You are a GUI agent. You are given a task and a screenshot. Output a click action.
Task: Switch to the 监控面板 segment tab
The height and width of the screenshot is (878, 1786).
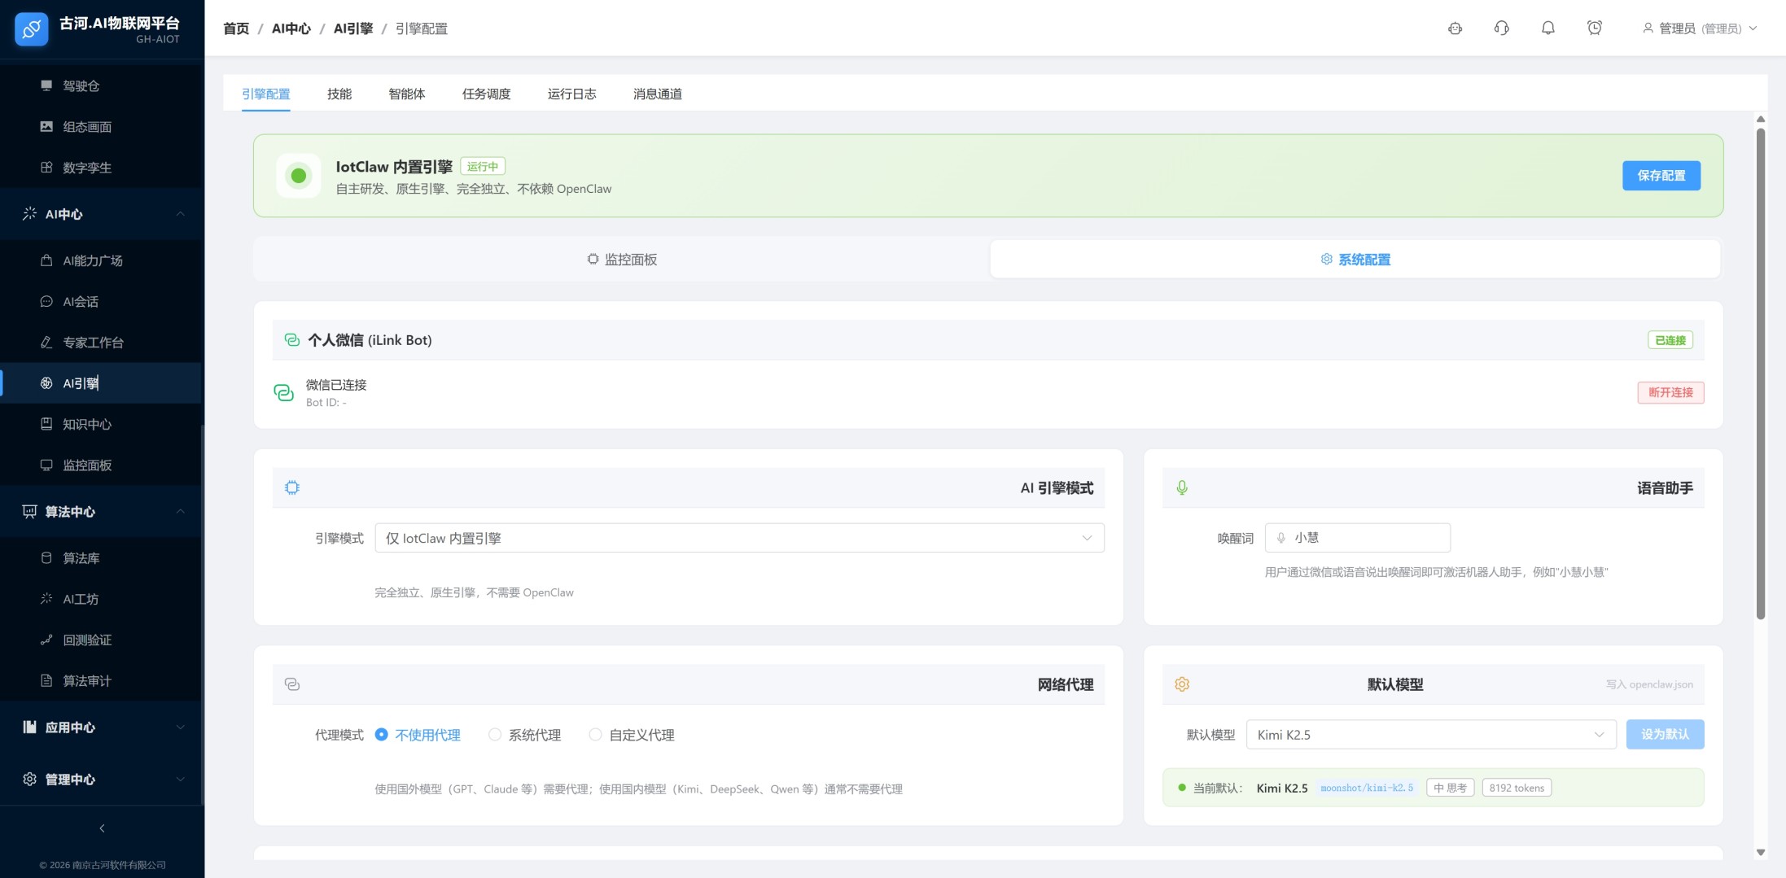[622, 260]
